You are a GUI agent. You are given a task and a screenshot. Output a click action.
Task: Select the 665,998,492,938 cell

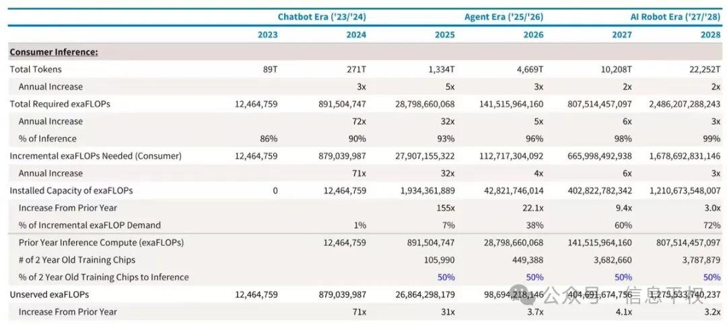coord(600,156)
